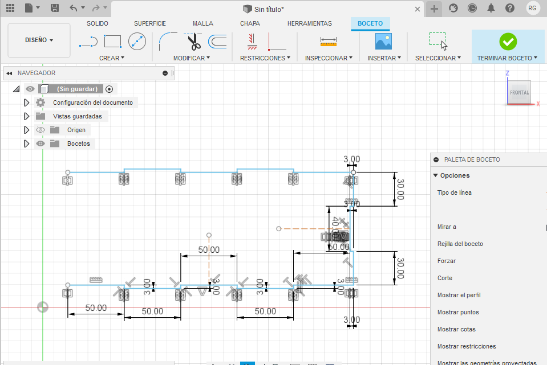Image resolution: width=547 pixels, height=365 pixels.
Task: Select the BOCETO tab
Action: point(370,23)
